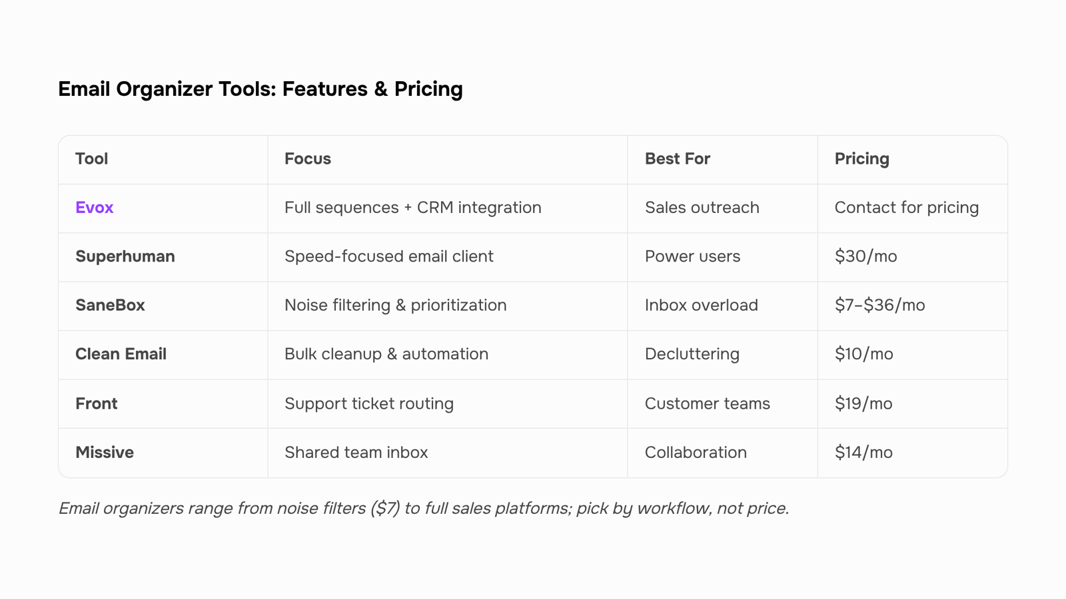Click the Tool column header
Image resolution: width=1066 pixels, height=599 pixels.
(x=91, y=158)
